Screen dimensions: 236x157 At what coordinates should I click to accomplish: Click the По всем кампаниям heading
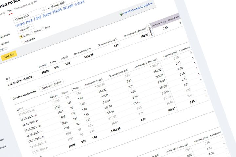click(x=24, y=95)
